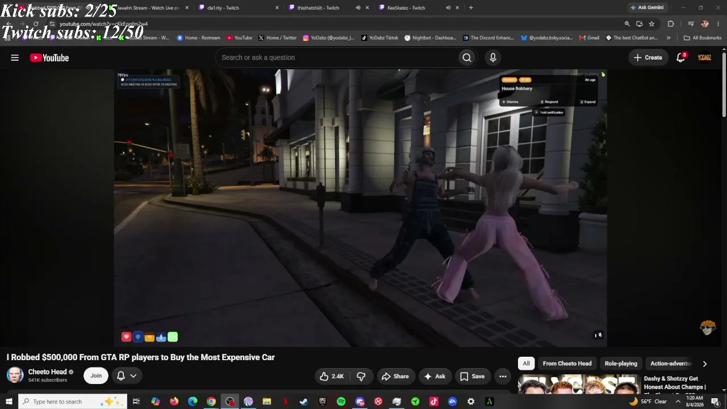Open YouTube notifications bell
The height and width of the screenshot is (409, 727).
click(681, 57)
